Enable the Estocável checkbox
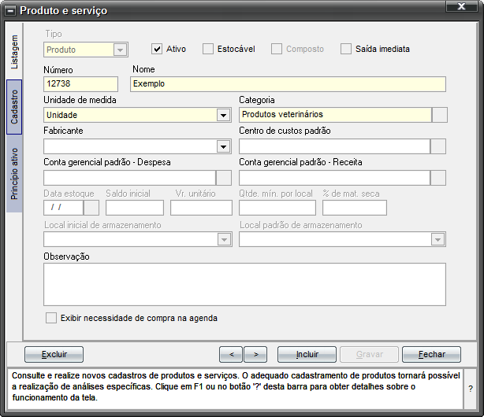Screen dimensions: 484x417 click(208, 49)
